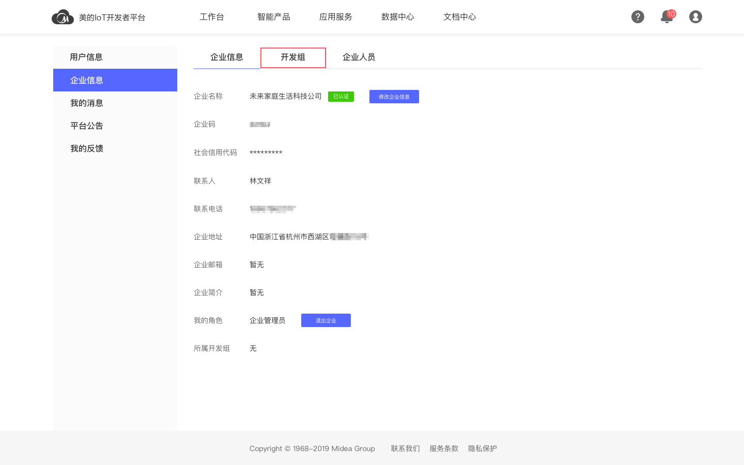Click the 我的角色 field label

click(x=208, y=320)
